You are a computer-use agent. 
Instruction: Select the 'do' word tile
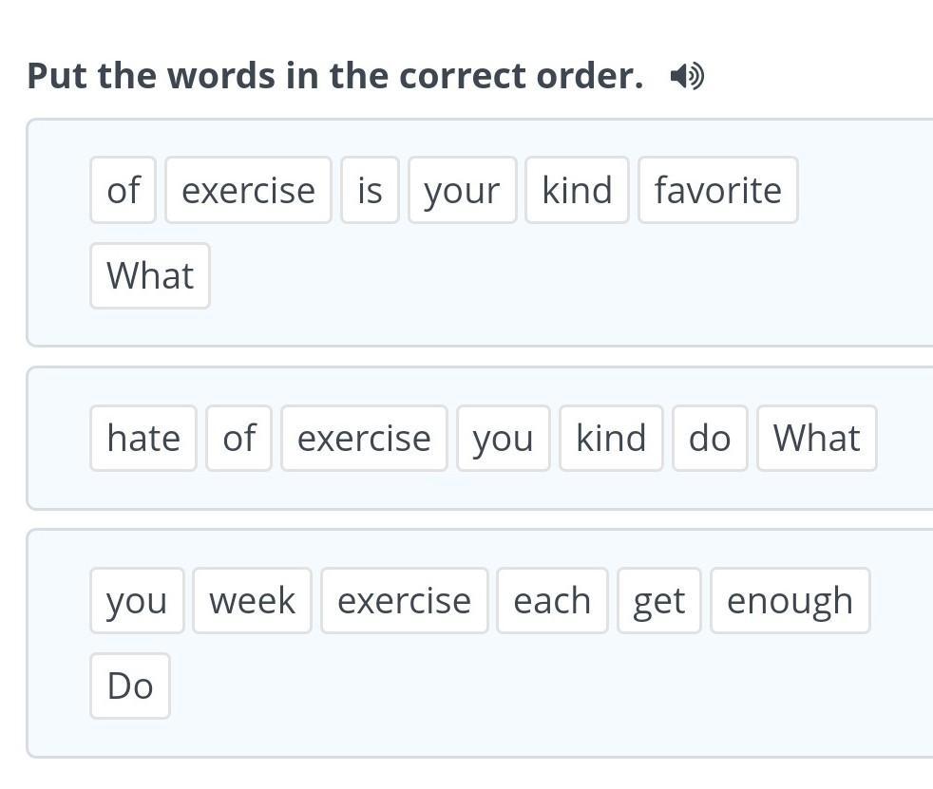click(x=710, y=439)
